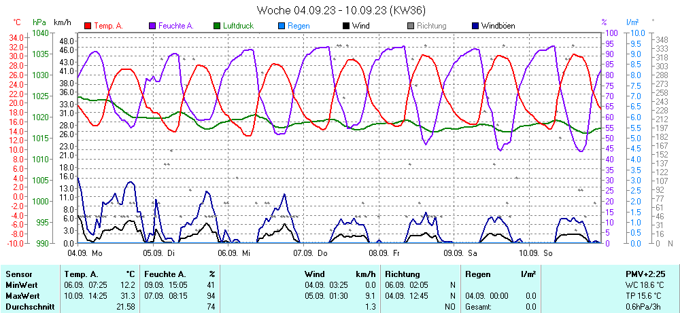Click the black Wind legend swatch
The height and width of the screenshot is (313, 680).
pyautogui.click(x=346, y=26)
